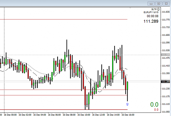
Task: Close the chart window
Action: pos(166,4)
